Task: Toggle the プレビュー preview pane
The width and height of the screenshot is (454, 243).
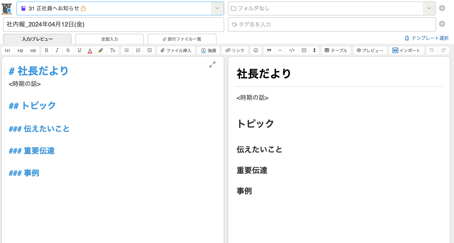Action: point(370,50)
